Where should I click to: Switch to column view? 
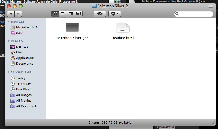[71, 14]
